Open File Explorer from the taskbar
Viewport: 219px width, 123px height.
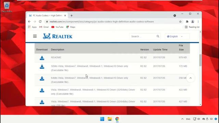(x=110, y=119)
